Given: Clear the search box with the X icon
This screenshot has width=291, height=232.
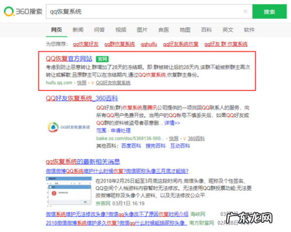Looking at the screenshot, I should pos(245,12).
